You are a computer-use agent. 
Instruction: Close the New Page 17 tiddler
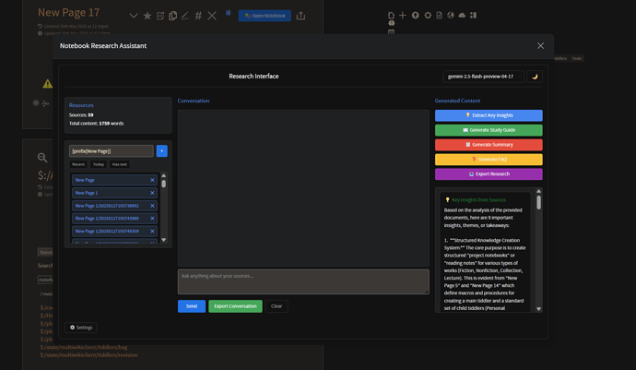212,16
